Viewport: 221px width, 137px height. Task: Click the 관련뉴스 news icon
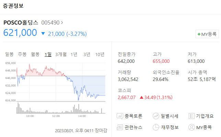120,127
